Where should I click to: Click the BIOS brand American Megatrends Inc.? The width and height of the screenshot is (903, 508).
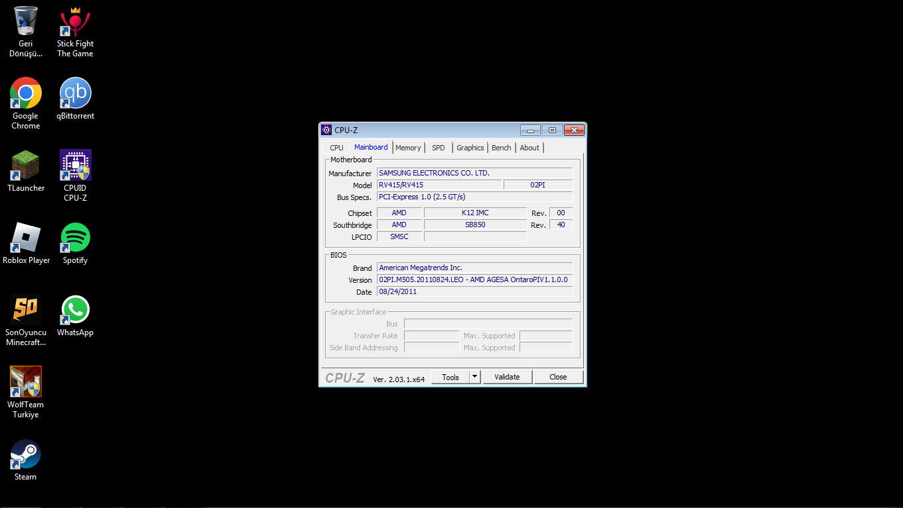(x=474, y=268)
